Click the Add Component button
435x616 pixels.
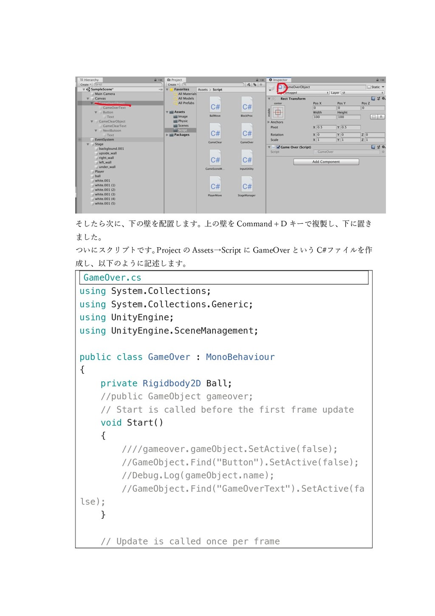tap(326, 162)
